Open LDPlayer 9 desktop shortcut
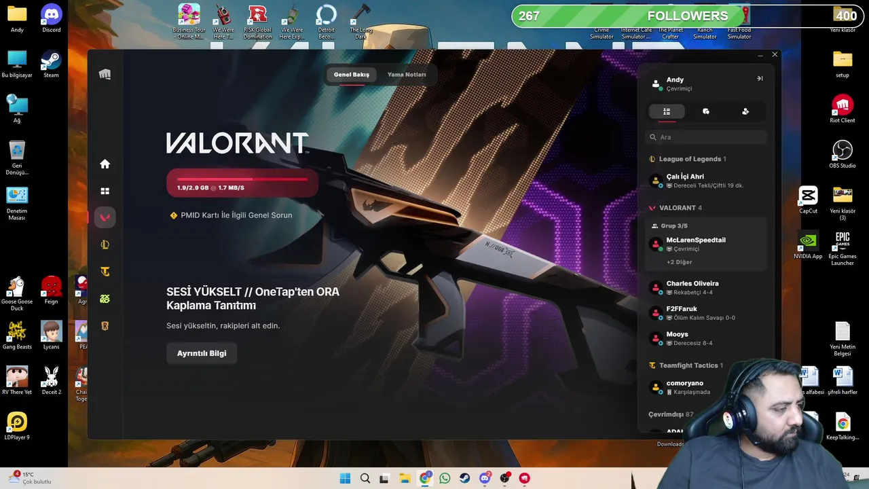 coord(17,427)
